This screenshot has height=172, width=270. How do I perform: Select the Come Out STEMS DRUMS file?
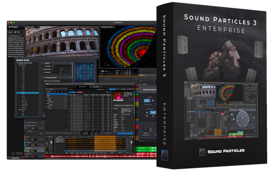coord(16,50)
